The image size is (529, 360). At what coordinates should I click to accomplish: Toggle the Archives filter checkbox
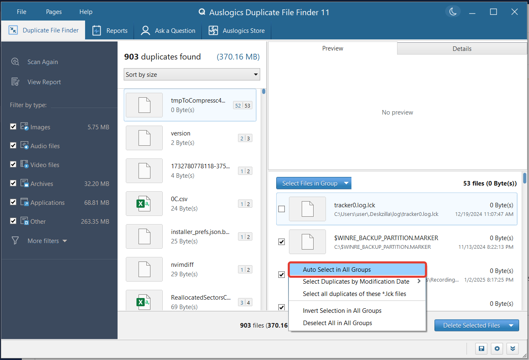point(13,183)
